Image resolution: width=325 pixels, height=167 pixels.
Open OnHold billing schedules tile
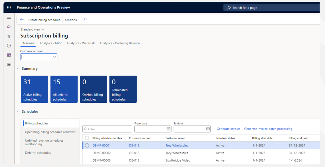[x=94, y=89]
